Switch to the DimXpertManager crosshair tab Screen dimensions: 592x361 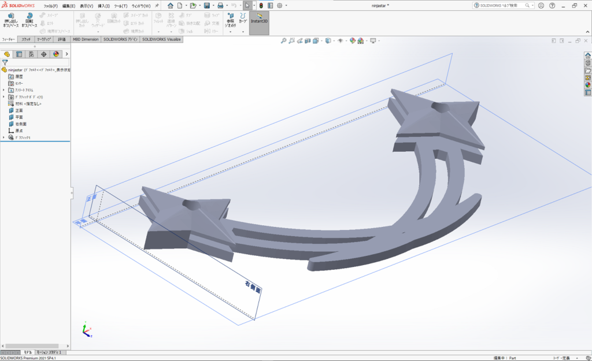tap(44, 54)
